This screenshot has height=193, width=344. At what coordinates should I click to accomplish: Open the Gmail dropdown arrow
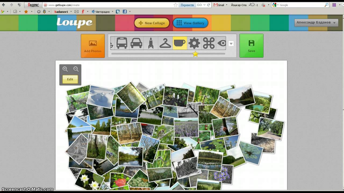tap(227, 5)
